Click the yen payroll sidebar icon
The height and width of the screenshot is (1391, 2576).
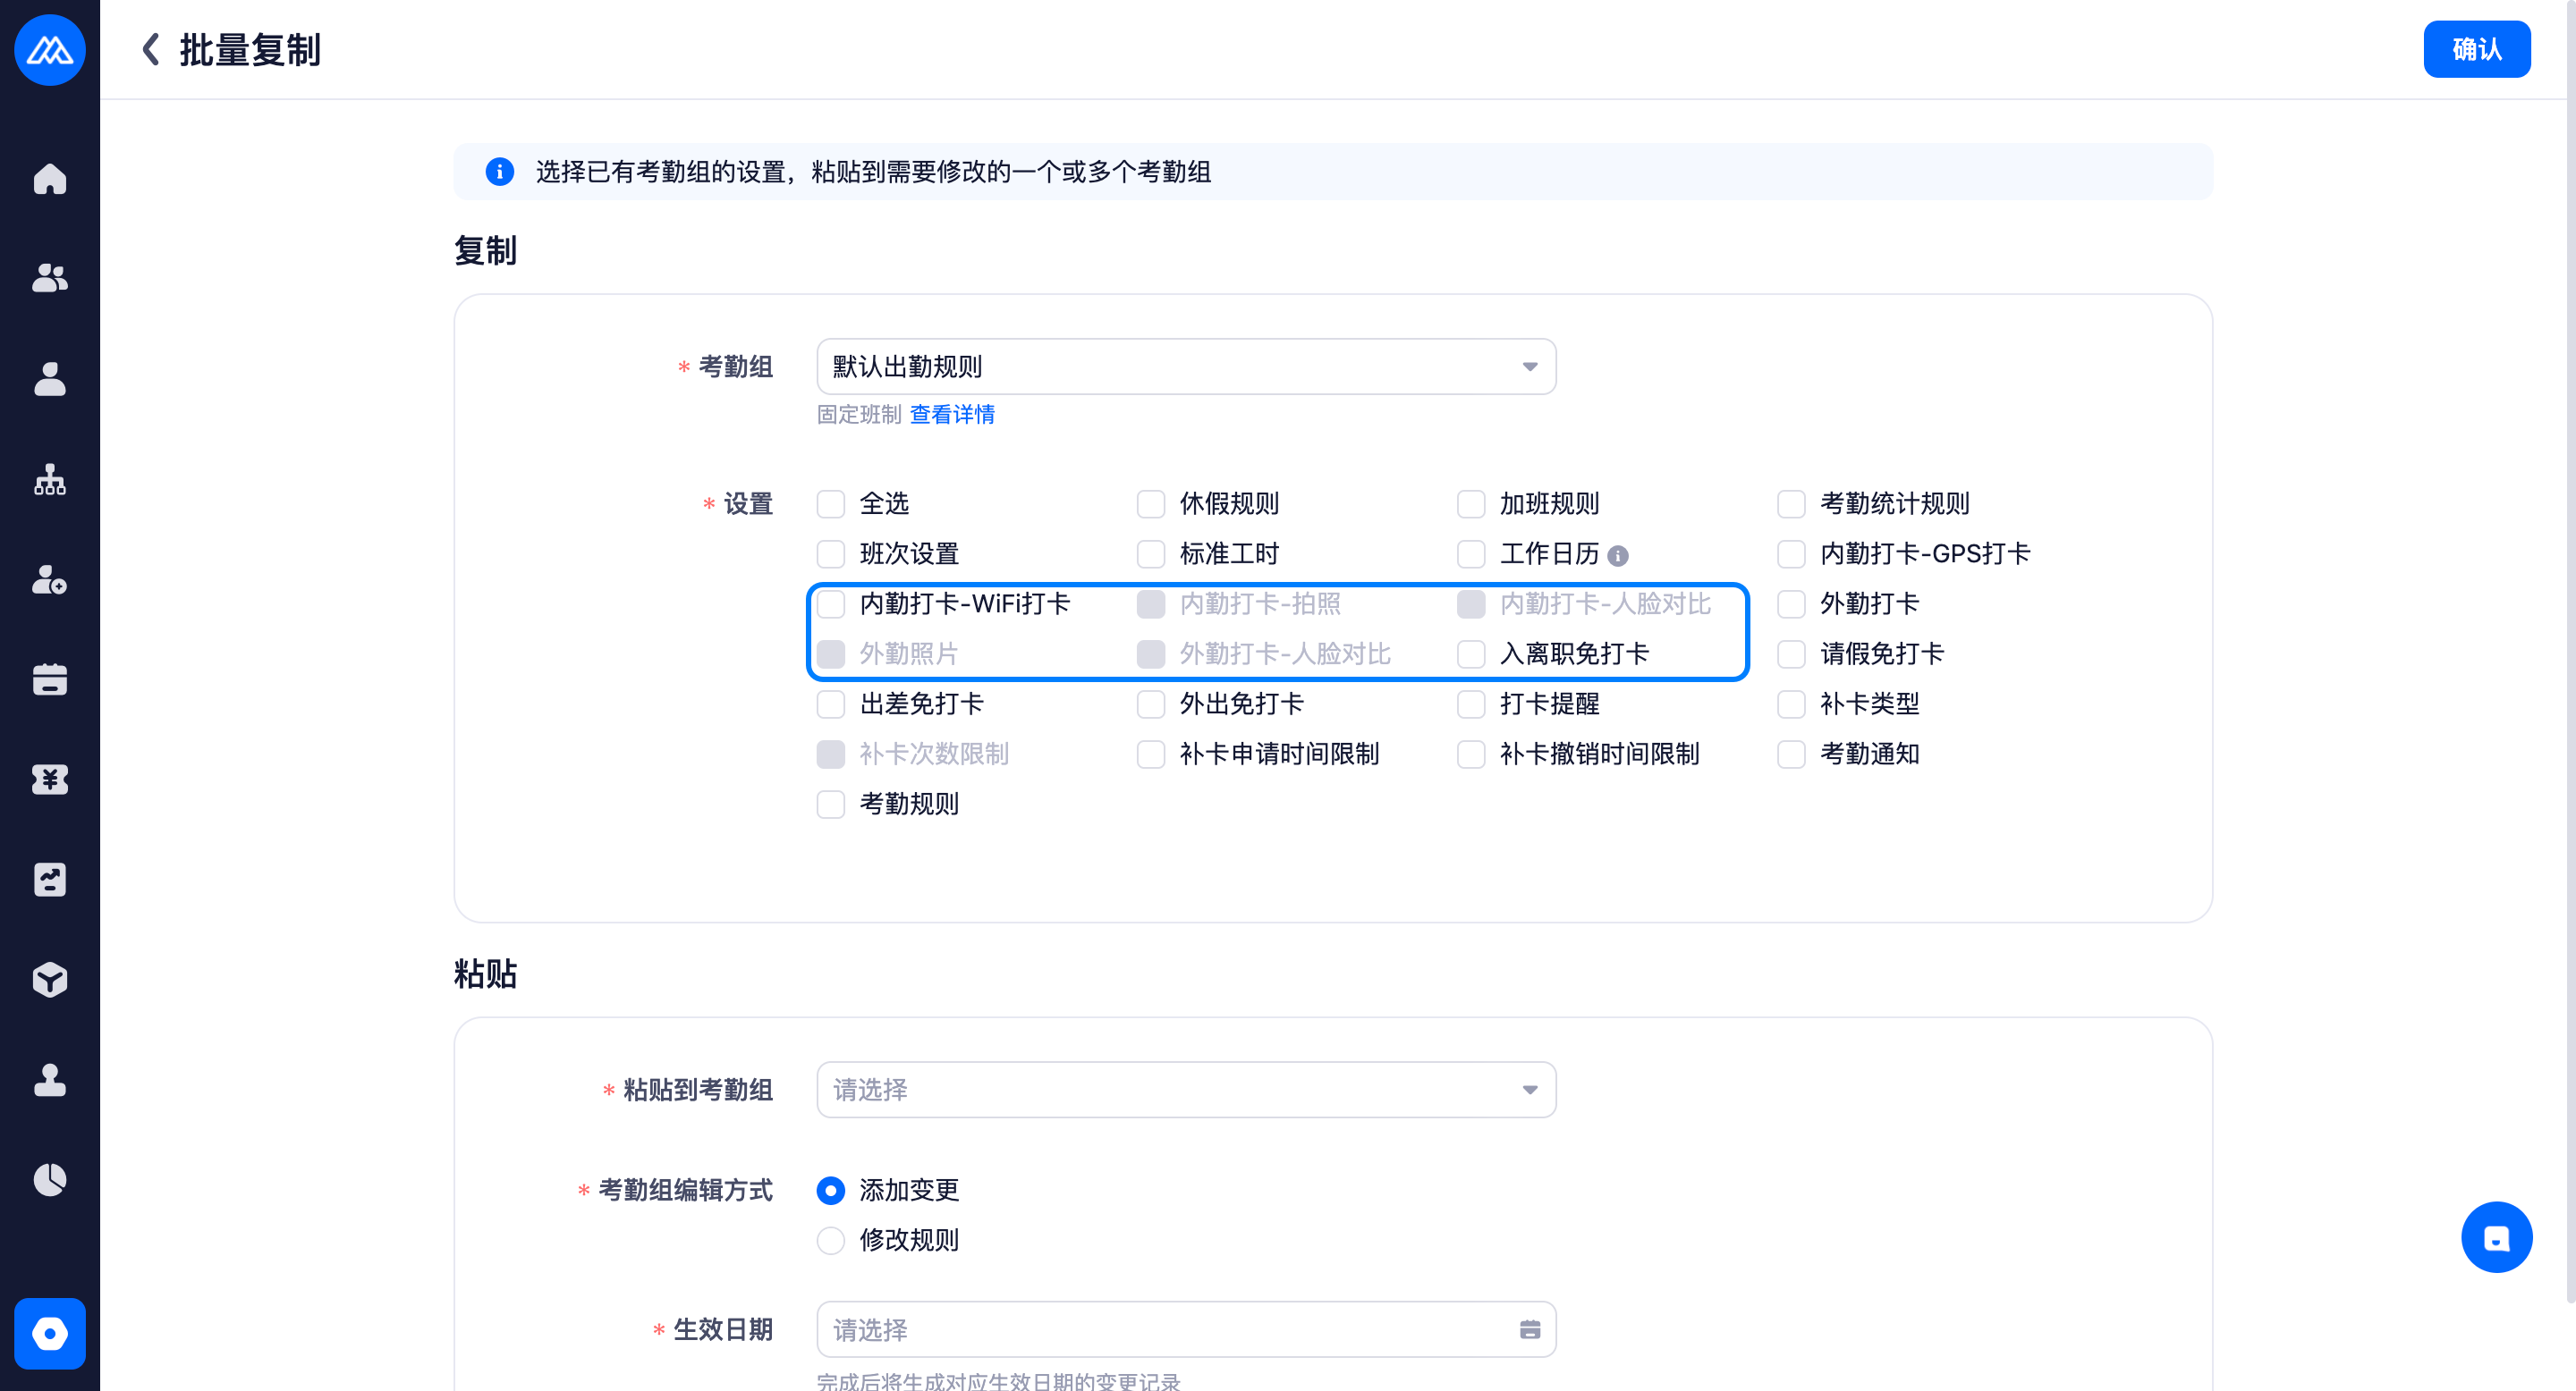click(49, 780)
